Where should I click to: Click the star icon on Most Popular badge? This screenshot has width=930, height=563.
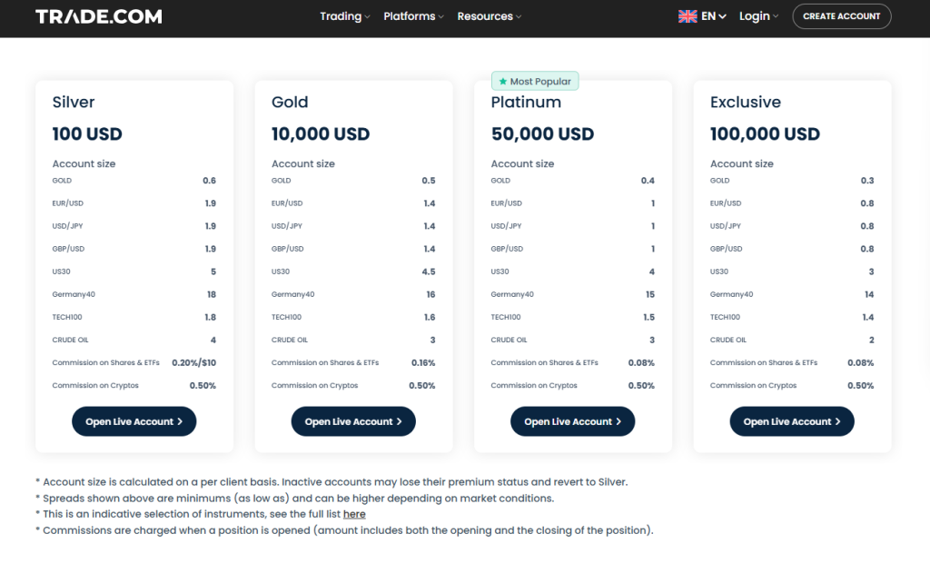click(x=504, y=81)
